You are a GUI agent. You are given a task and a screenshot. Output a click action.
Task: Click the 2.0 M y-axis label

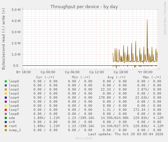(16, 43)
